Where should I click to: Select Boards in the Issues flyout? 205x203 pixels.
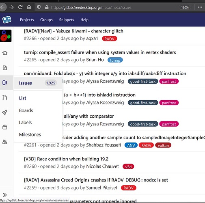[x=26, y=110]
